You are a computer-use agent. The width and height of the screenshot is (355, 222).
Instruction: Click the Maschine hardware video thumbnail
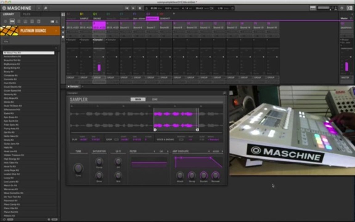(292, 130)
